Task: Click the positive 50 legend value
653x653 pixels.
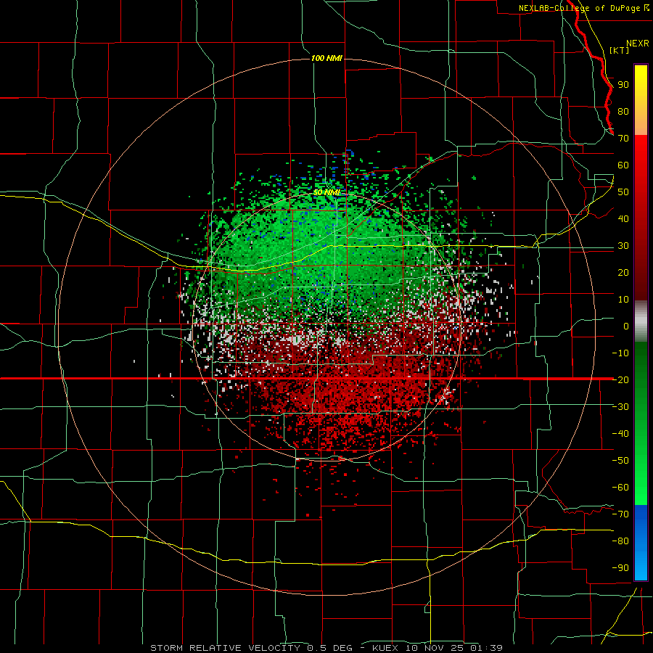Action: [623, 192]
